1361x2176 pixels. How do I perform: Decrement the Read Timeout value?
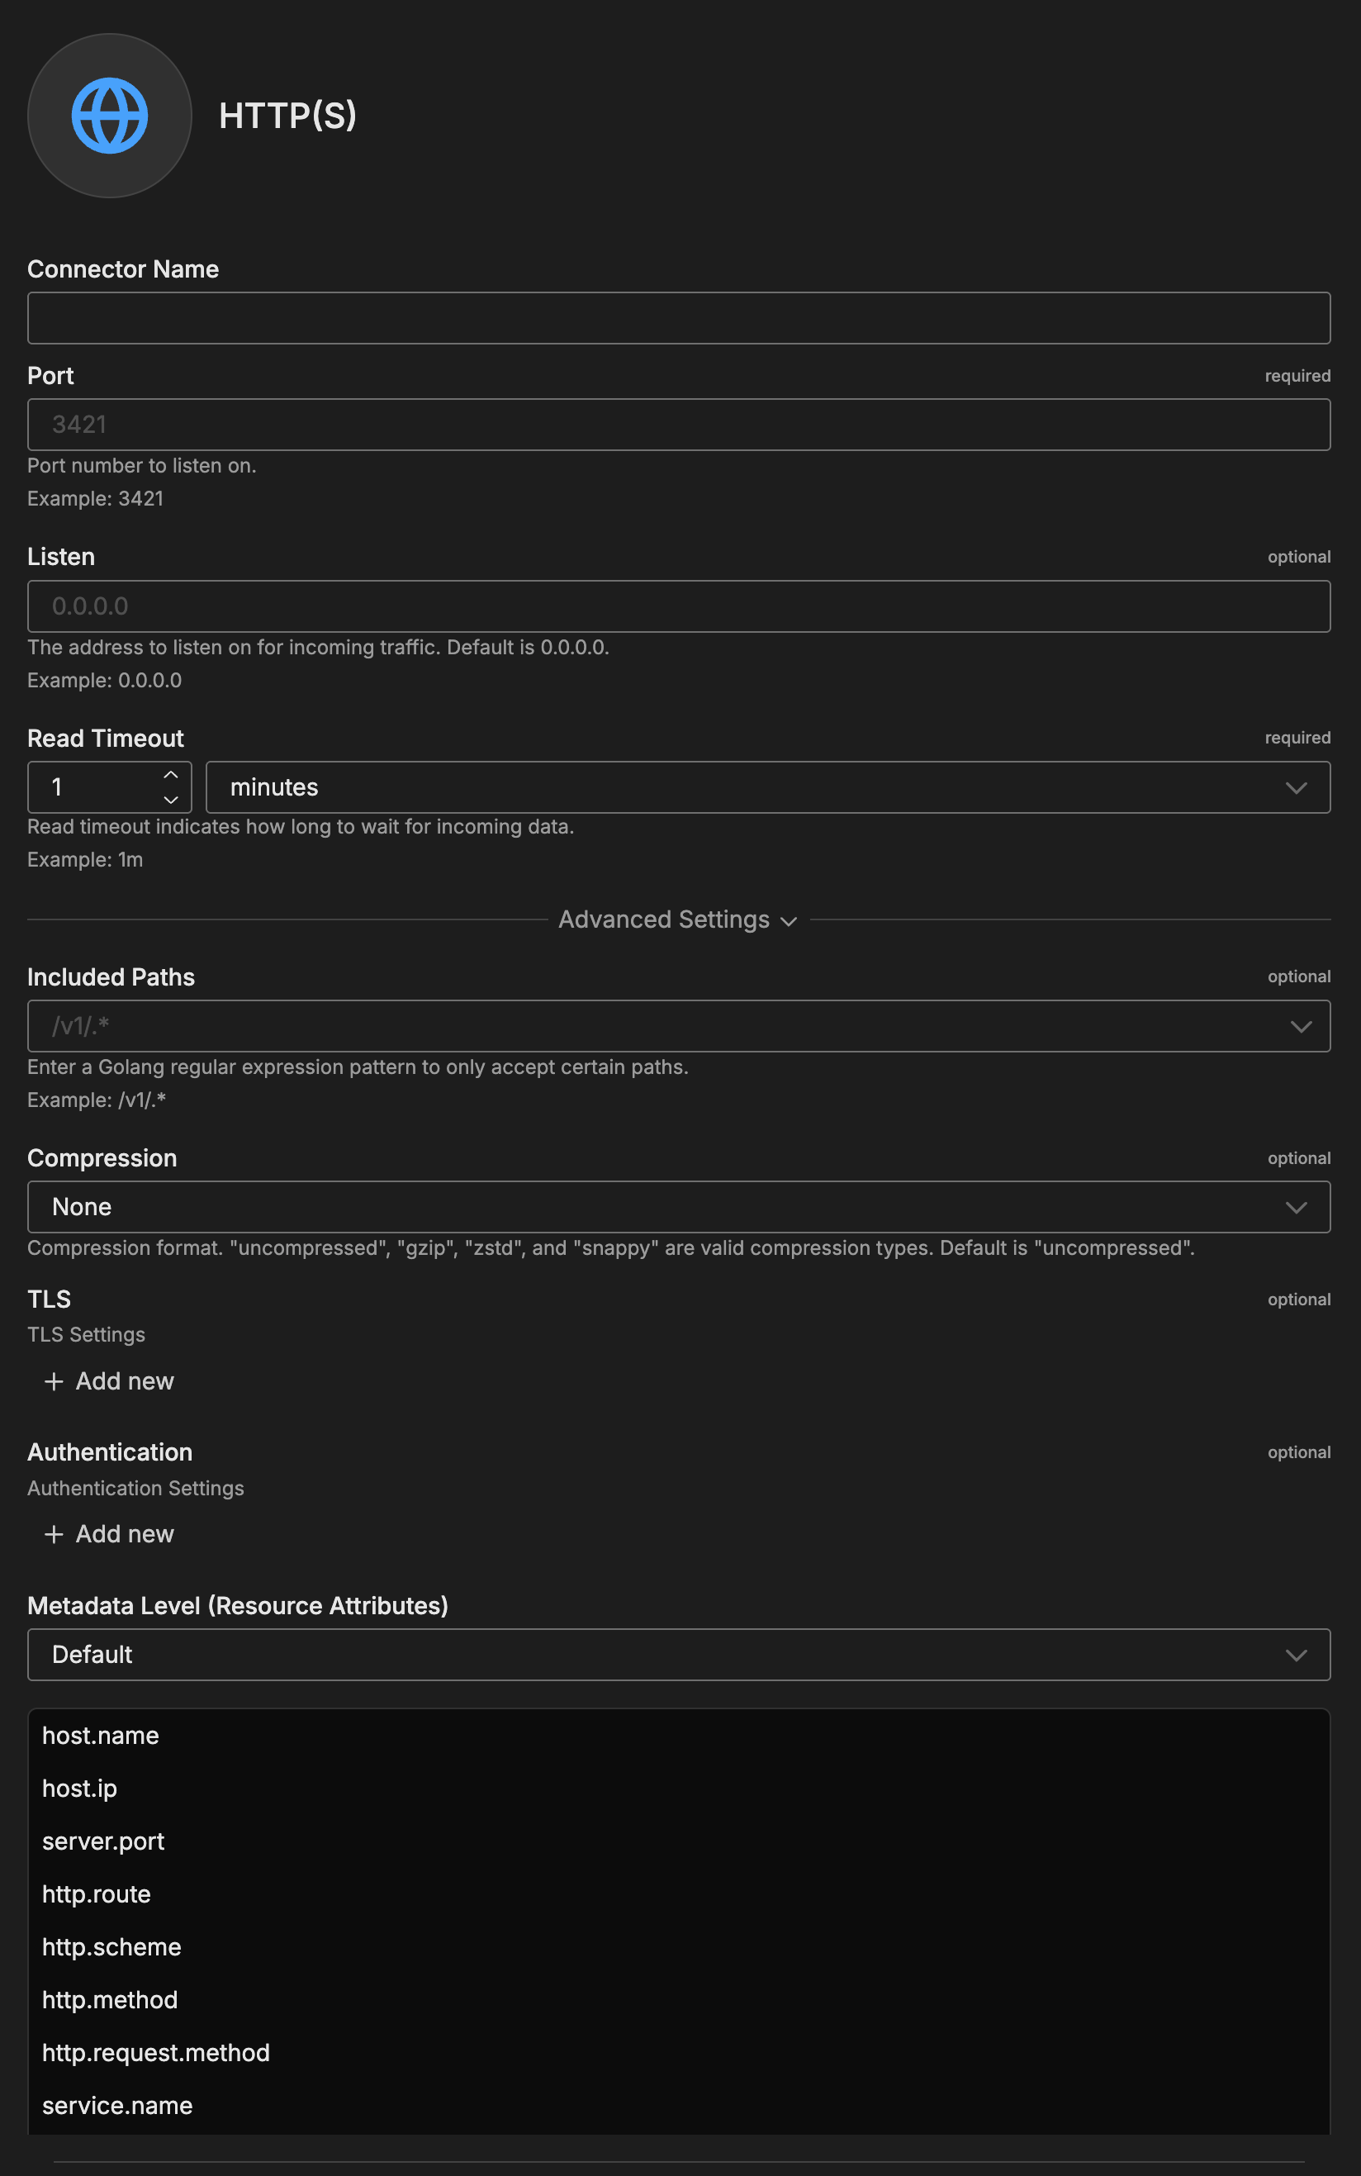tap(171, 800)
